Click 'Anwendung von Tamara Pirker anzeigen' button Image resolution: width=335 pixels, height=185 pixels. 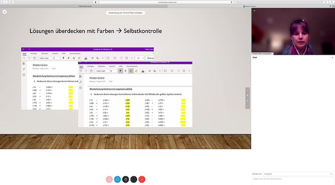point(125,13)
